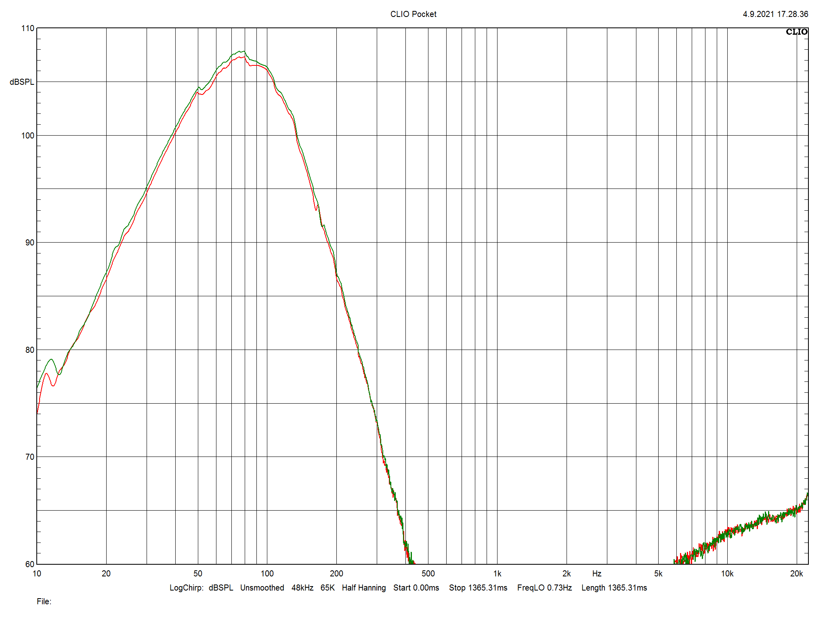Click the Length 1365.31ms text

614,588
